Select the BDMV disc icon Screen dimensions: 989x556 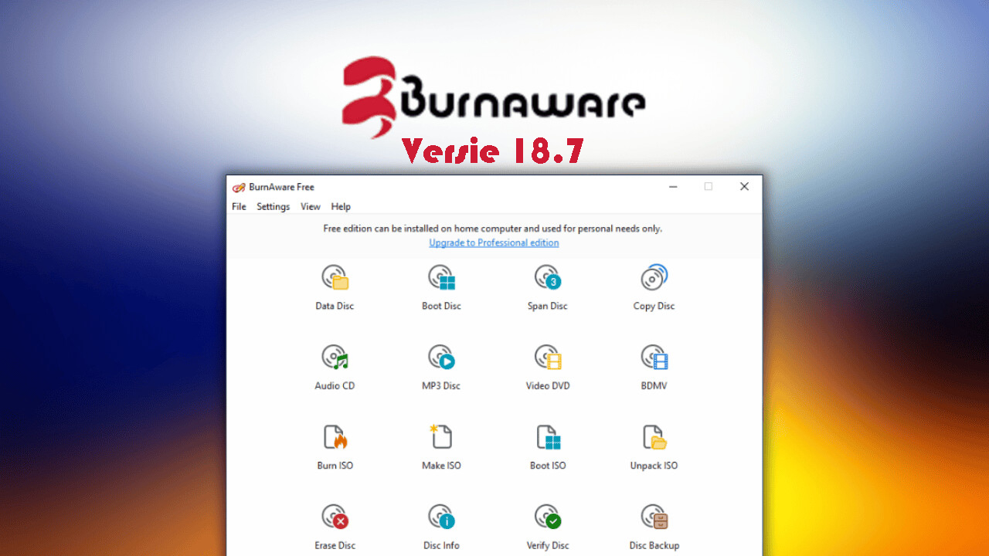pyautogui.click(x=654, y=358)
